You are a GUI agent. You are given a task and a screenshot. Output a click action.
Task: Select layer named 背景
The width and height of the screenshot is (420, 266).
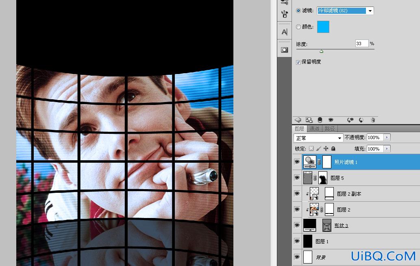click(x=321, y=257)
